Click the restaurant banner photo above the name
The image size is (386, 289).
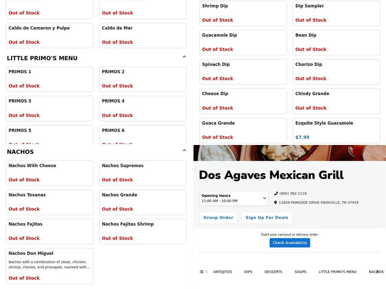pyautogui.click(x=289, y=154)
